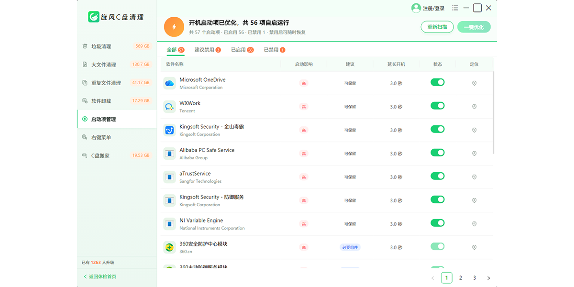Locate the Microsoft OneDrive startup item file

[x=475, y=83]
